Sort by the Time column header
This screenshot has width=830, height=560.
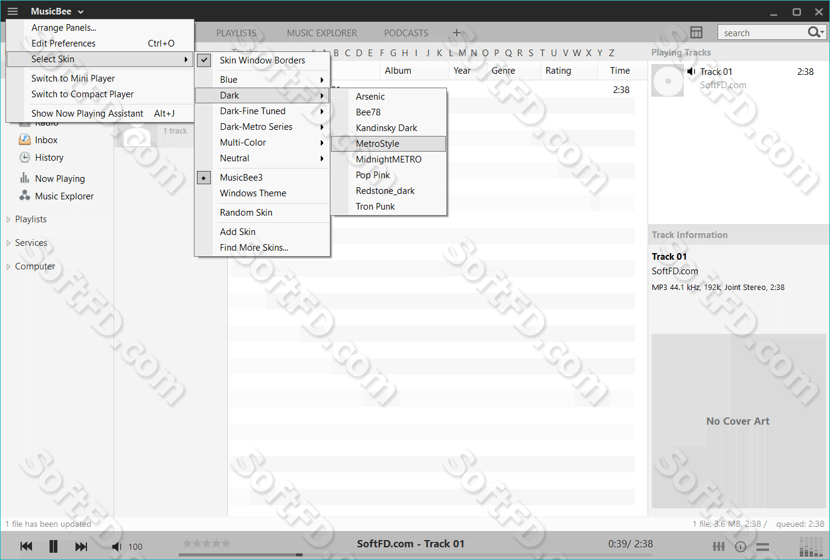[x=620, y=71]
